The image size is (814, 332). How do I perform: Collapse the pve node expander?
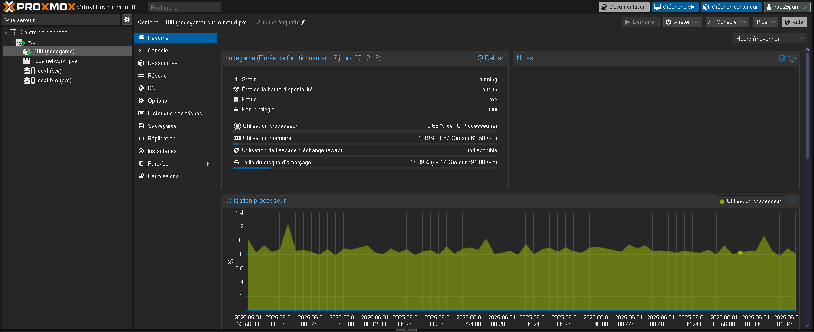click(13, 42)
